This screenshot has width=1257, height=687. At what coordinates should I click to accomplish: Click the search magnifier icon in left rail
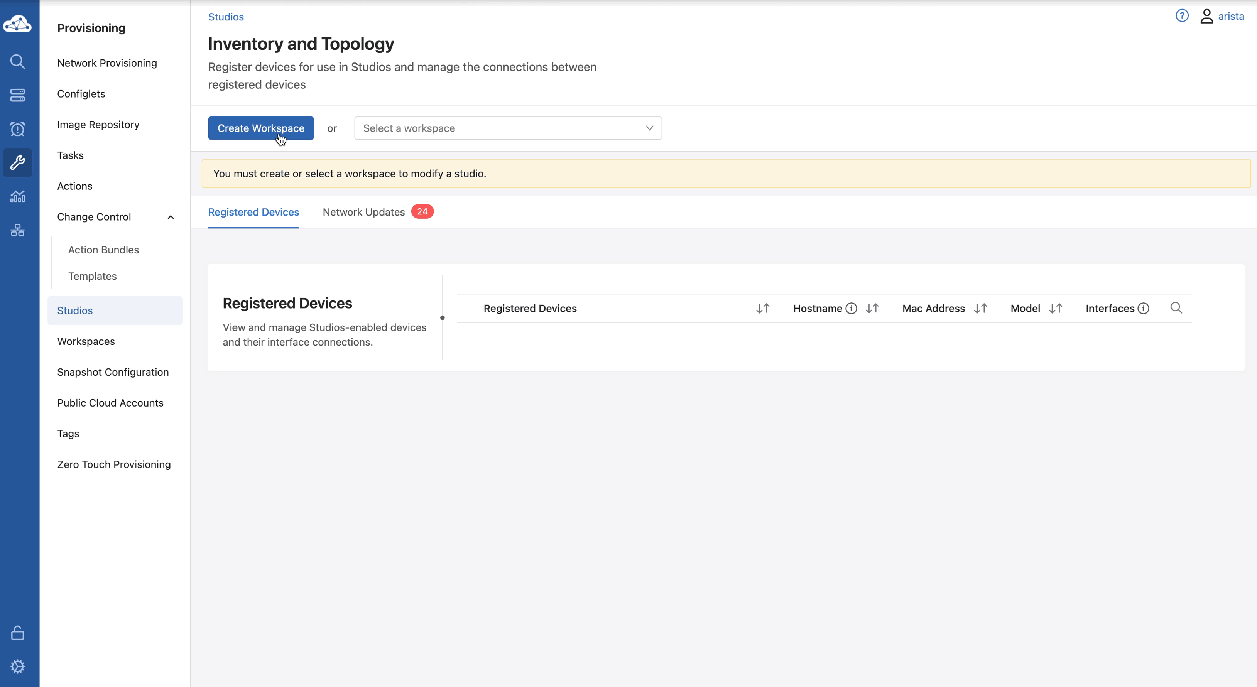point(18,61)
